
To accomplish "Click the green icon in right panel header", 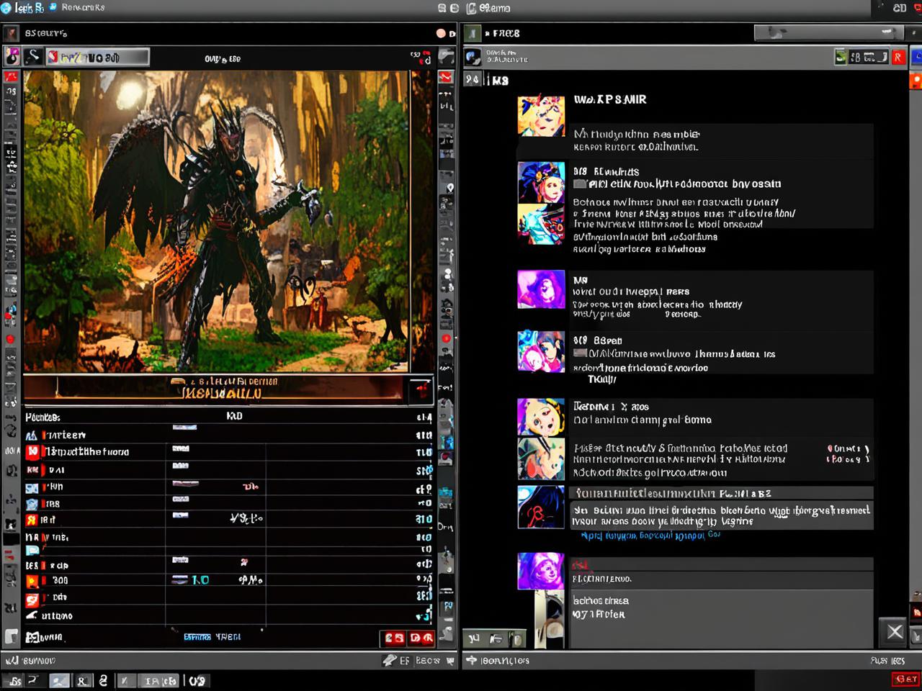I will click(841, 57).
